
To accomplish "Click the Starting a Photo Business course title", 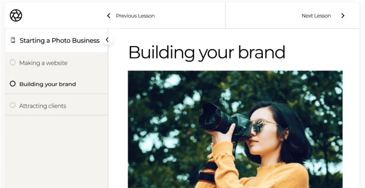I will [59, 40].
